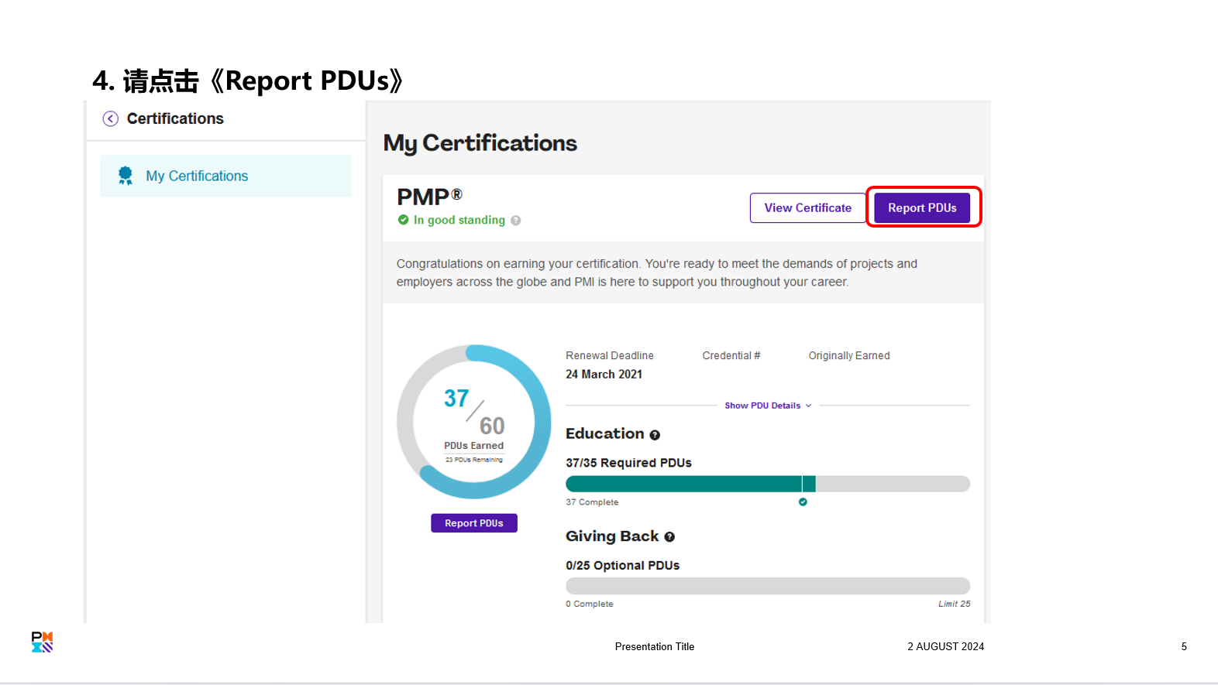Viewport: 1218px width, 685px height.
Task: Click the Education PDU progress bar
Action: tap(768, 484)
